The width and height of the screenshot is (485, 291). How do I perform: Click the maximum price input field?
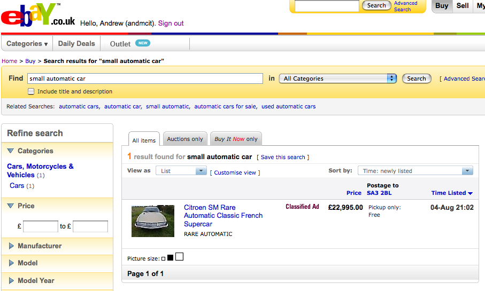point(90,226)
